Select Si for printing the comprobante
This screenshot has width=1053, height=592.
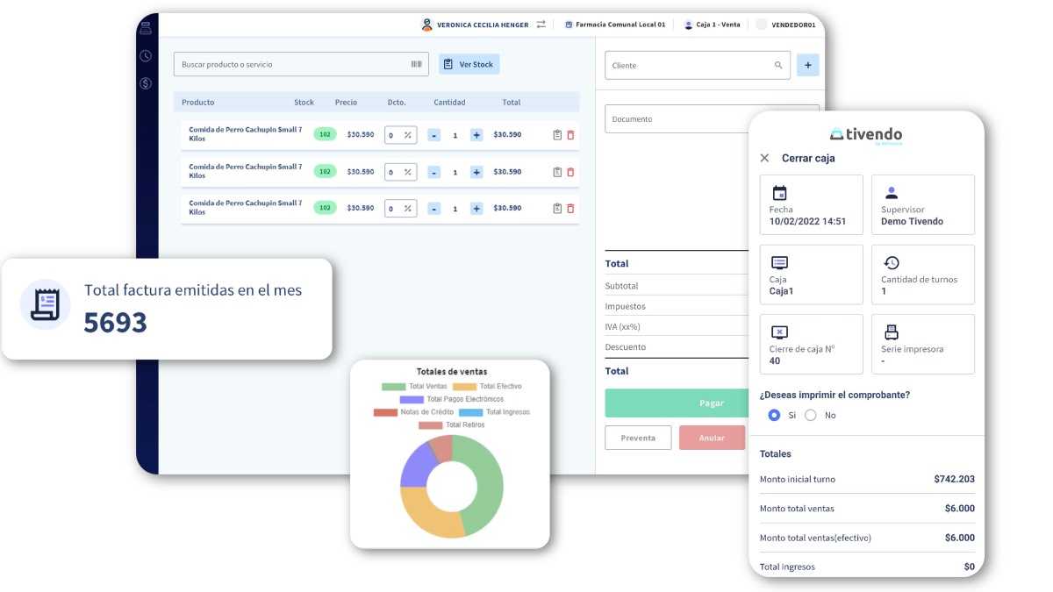tap(774, 415)
